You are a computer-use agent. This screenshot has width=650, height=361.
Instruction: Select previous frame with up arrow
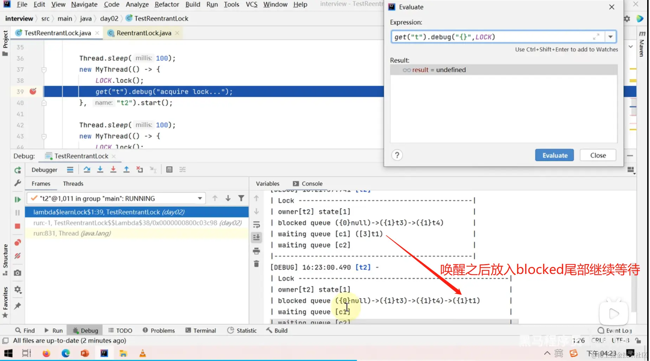(215, 198)
